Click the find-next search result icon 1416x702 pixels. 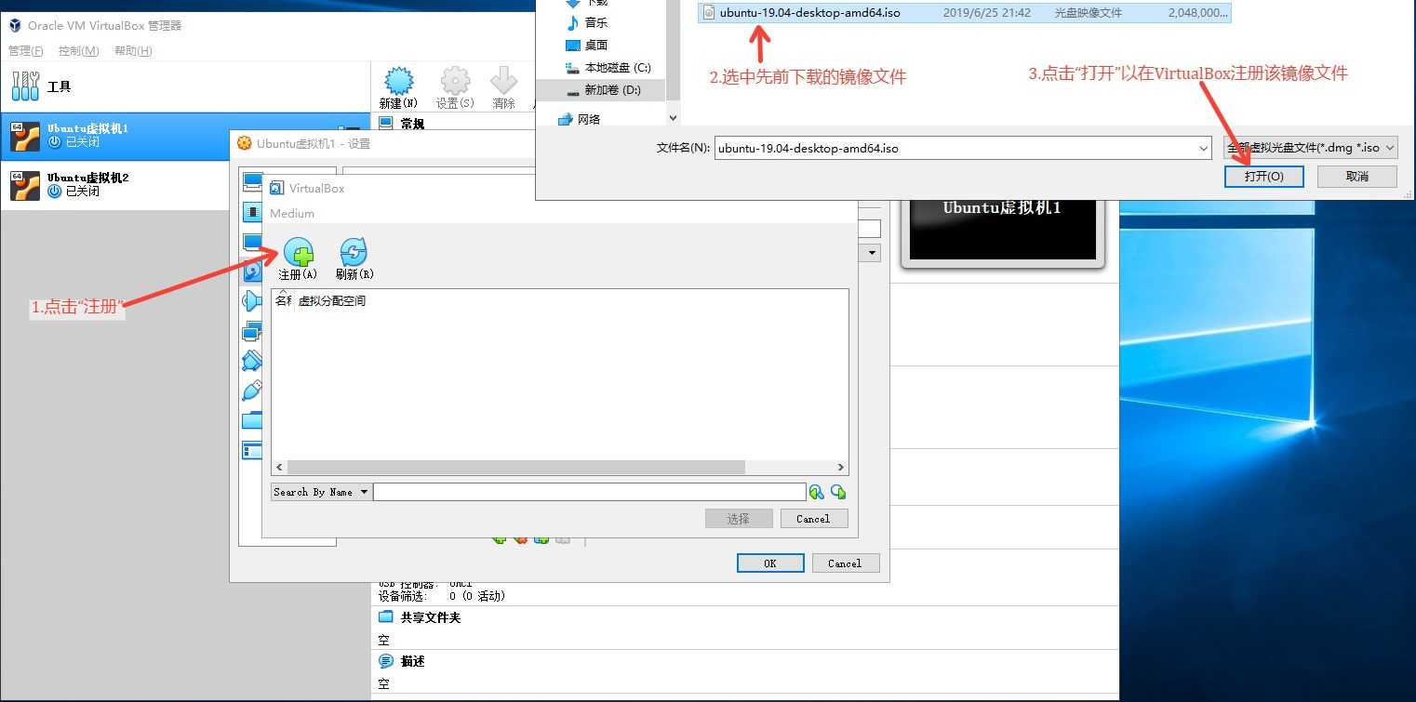(x=838, y=492)
